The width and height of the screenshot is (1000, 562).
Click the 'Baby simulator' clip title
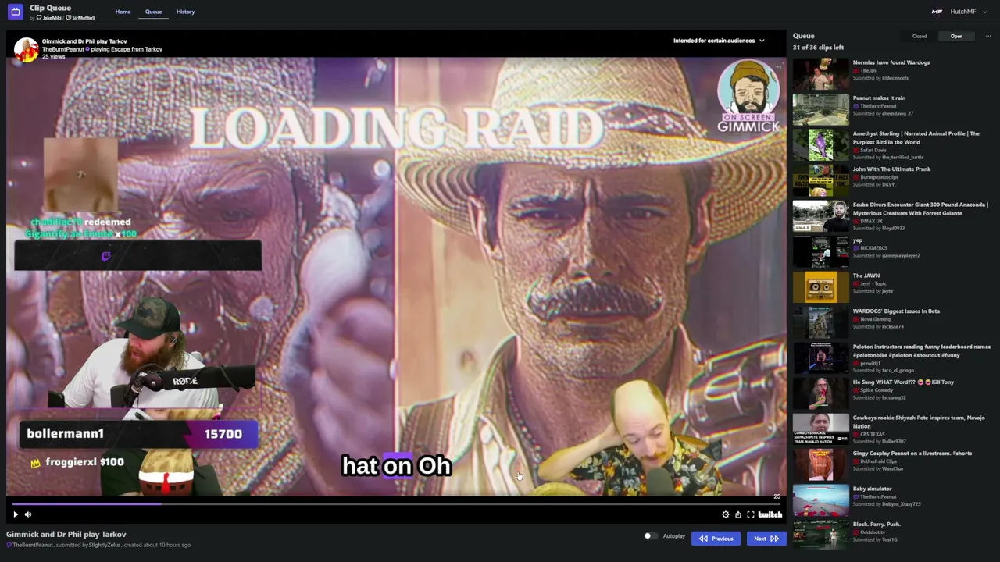coord(872,489)
